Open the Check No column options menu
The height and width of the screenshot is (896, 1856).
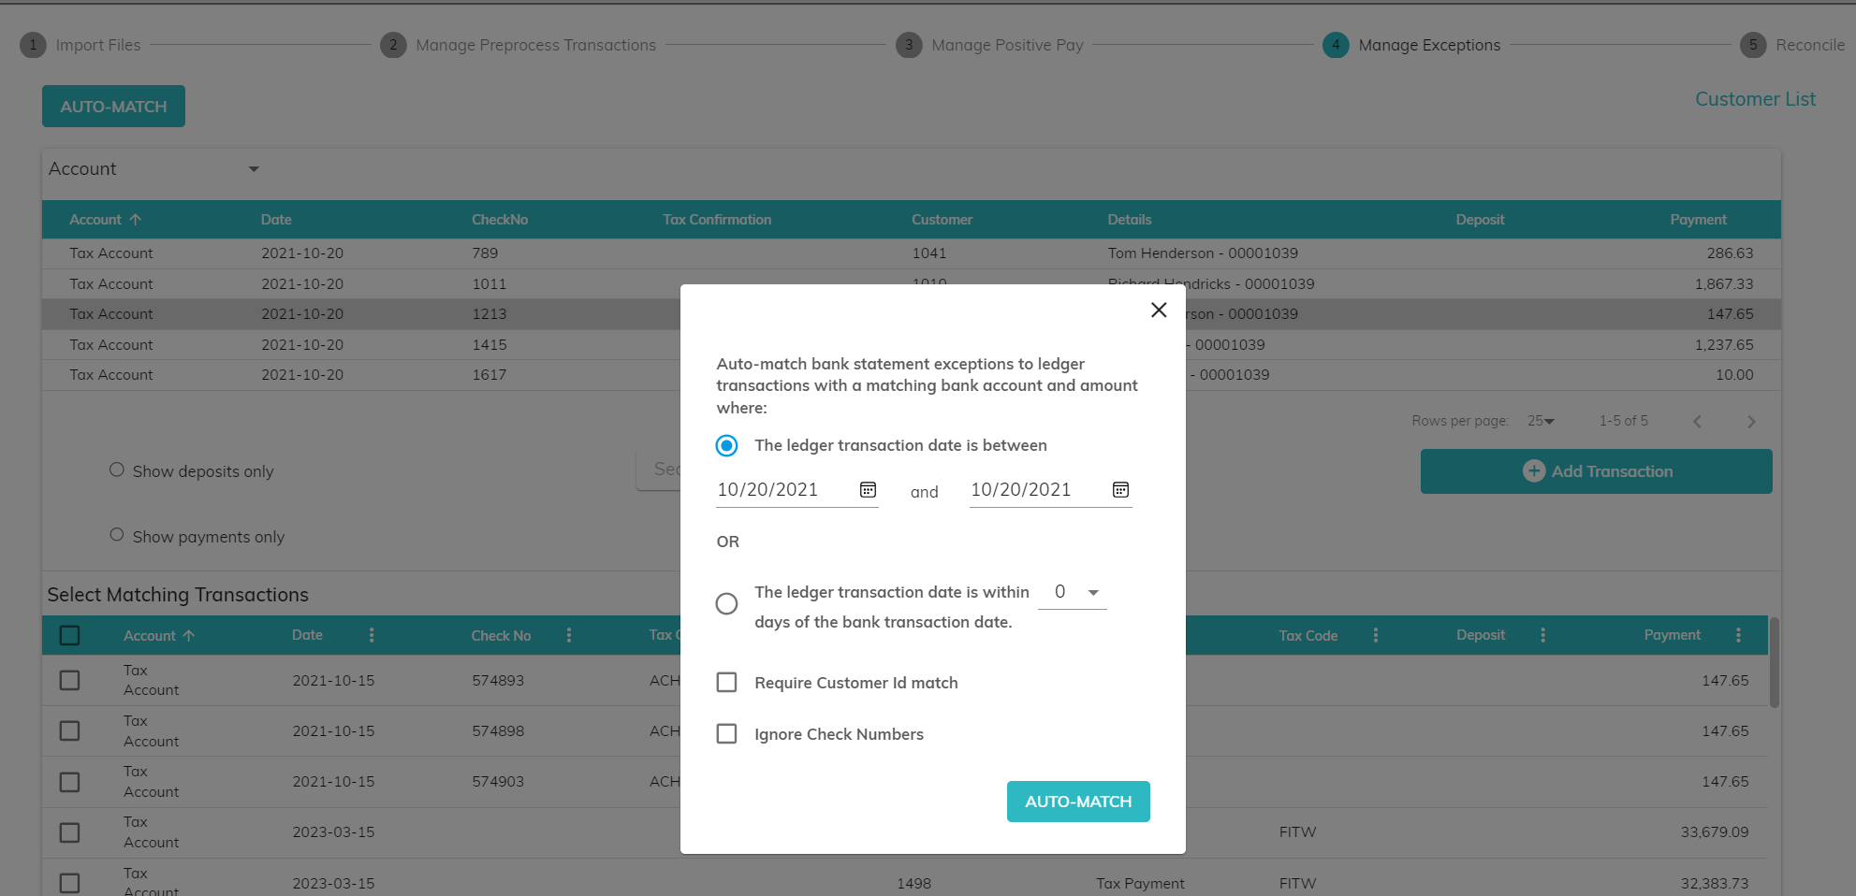[x=569, y=635]
